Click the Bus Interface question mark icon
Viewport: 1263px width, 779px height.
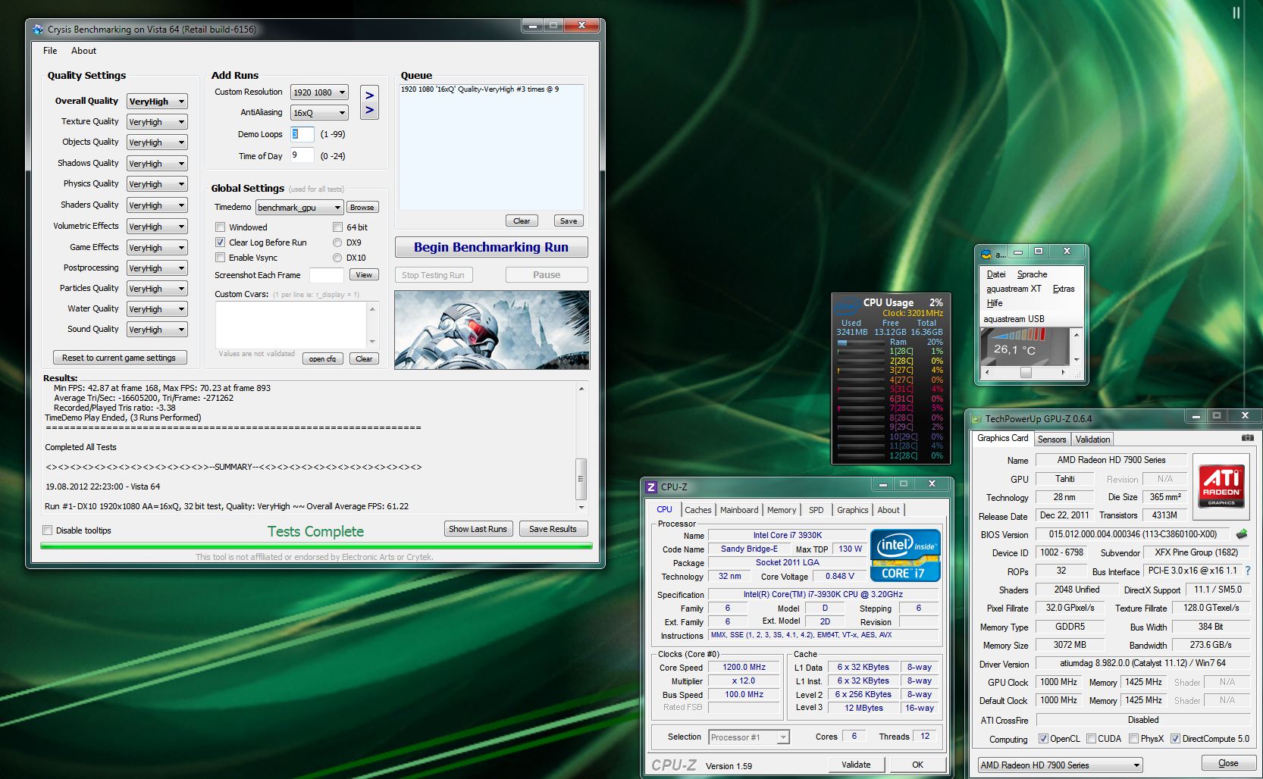click(1248, 571)
